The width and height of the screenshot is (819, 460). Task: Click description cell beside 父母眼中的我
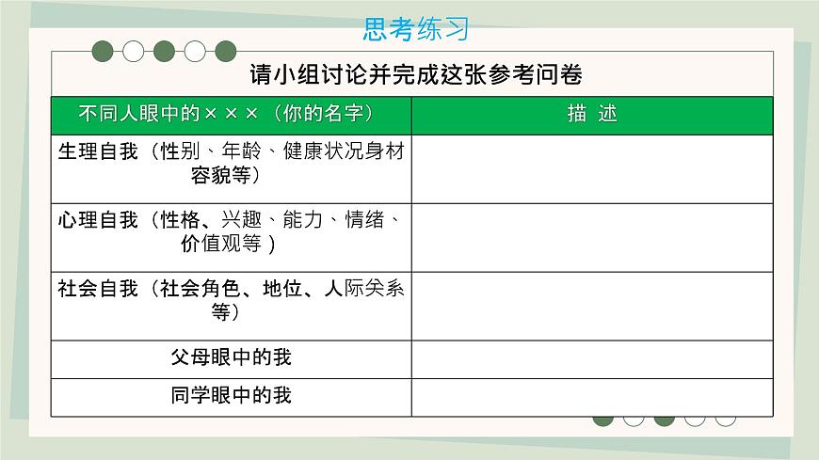pyautogui.click(x=592, y=359)
